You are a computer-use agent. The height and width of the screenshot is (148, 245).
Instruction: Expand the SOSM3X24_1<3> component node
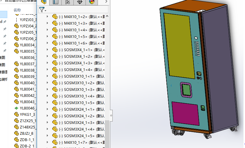click(47, 123)
